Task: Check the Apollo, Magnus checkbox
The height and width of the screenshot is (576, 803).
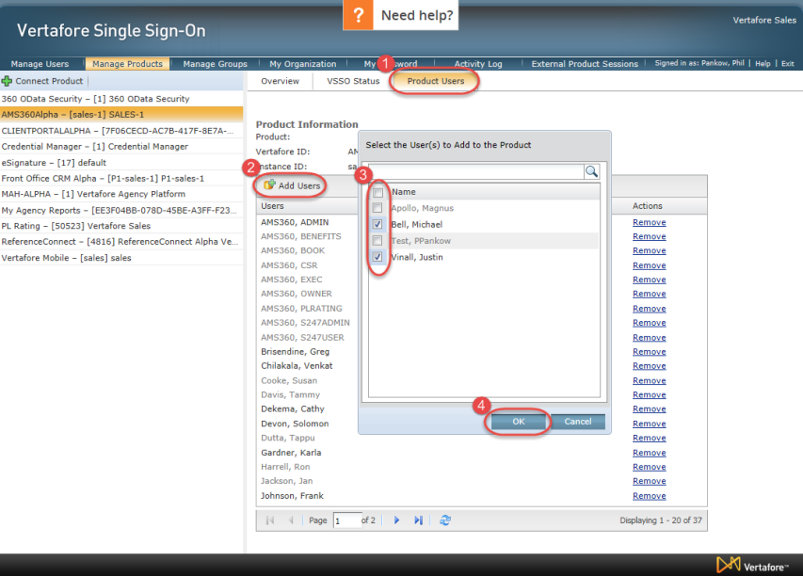Action: point(377,208)
